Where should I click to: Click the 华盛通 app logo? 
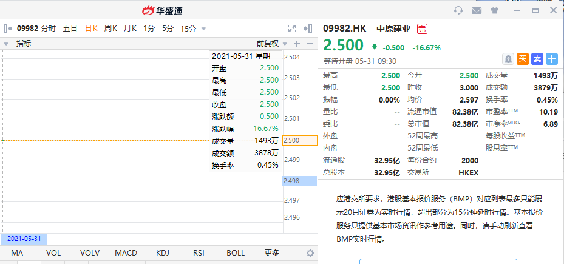(x=162, y=11)
